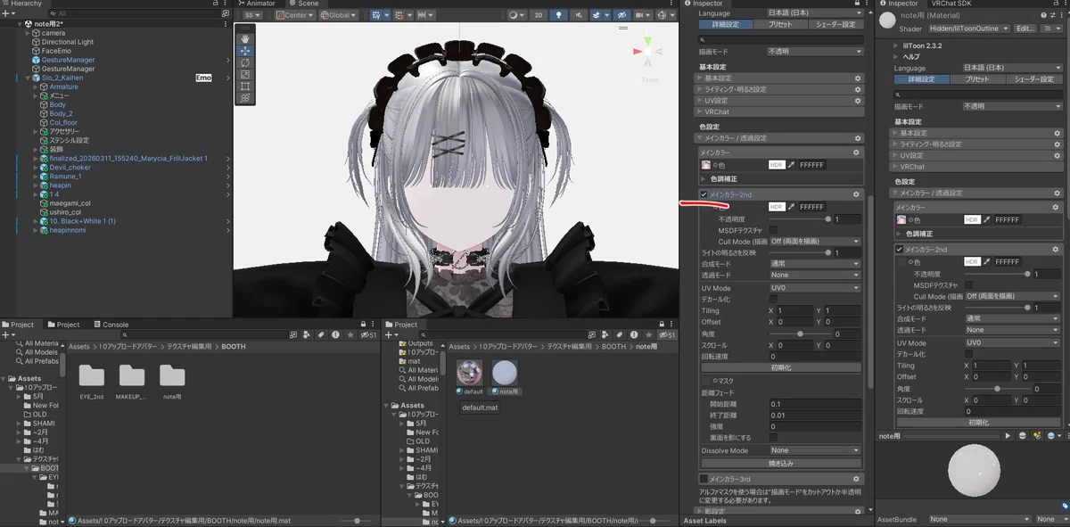Select the Scale tool in Scene toolbar
This screenshot has width=1070, height=527.
click(245, 75)
